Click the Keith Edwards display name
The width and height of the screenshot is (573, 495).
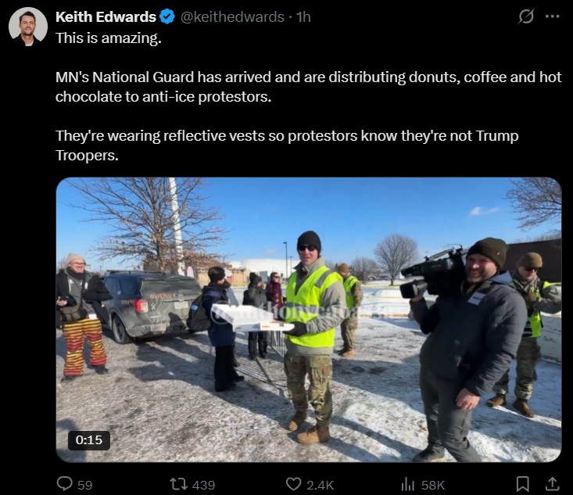coord(106,17)
